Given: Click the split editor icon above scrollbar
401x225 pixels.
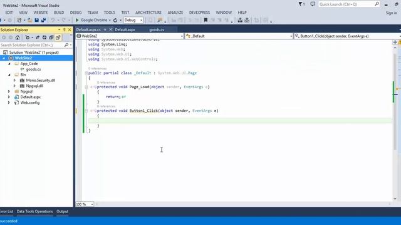Looking at the screenshot, I should click(x=395, y=42).
